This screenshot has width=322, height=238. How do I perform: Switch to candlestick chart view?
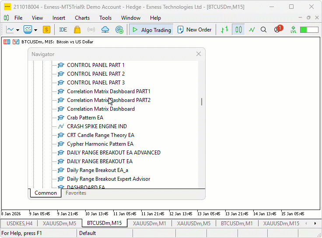[x=238, y=30]
